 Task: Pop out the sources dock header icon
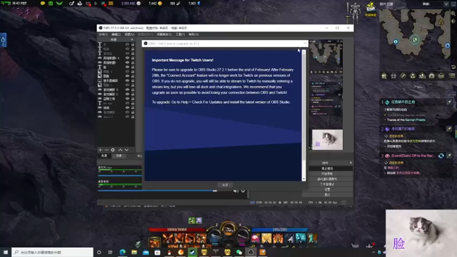click(x=132, y=39)
